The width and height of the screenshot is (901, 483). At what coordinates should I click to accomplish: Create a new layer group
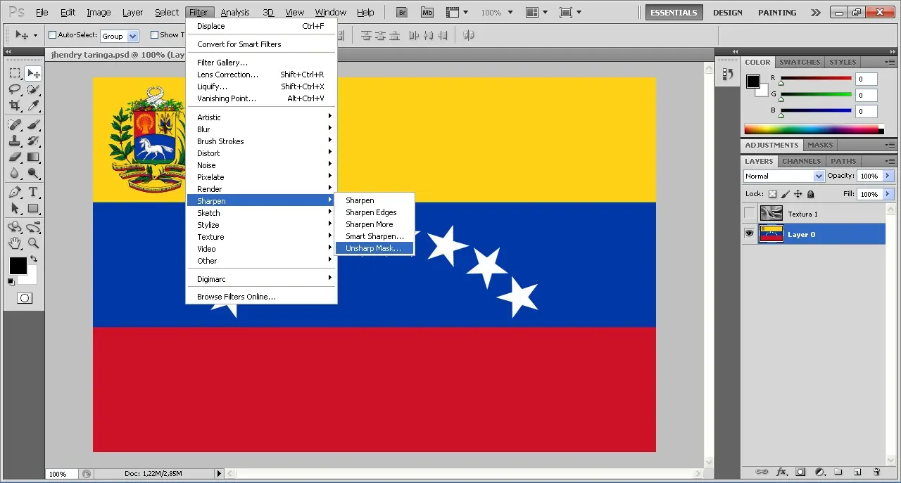point(838,472)
